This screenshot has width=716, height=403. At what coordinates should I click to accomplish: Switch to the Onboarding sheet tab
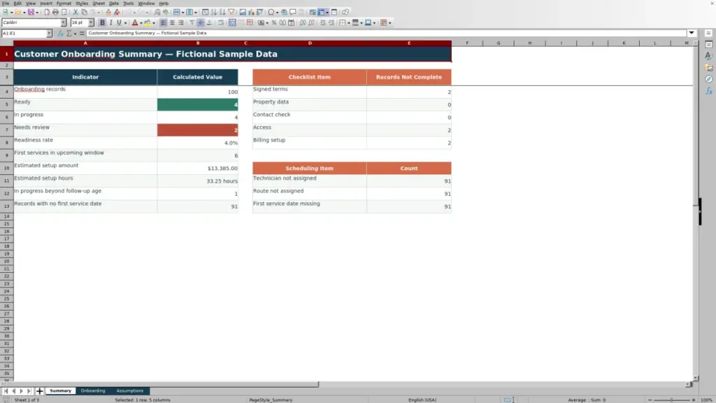point(93,390)
